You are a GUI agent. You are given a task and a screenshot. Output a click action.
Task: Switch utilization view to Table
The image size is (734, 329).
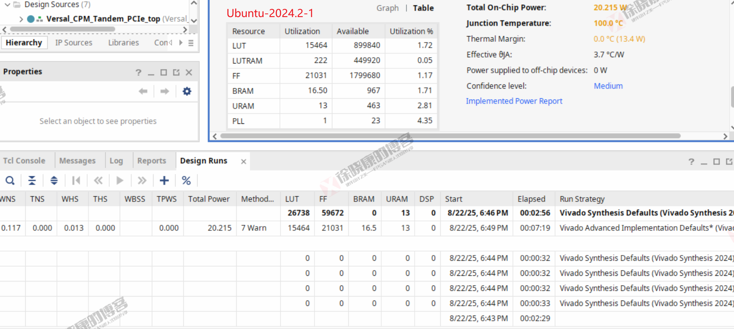[423, 8]
